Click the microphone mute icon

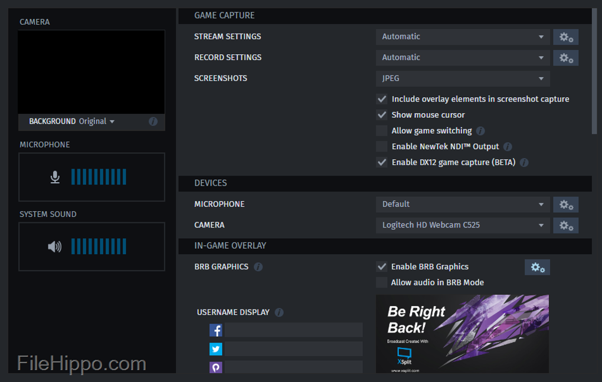(55, 177)
